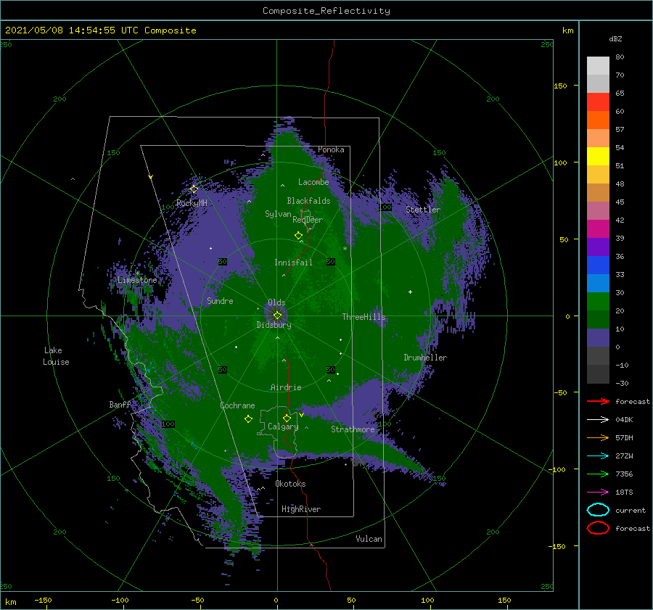Click the red forecast arrow in the legend
The image size is (653, 610).
pos(598,401)
